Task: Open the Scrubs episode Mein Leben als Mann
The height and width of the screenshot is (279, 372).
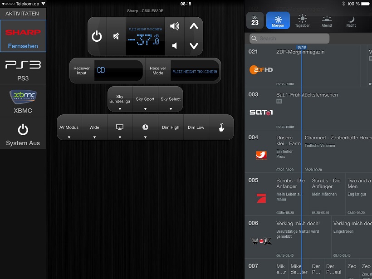Action: tap(292, 194)
